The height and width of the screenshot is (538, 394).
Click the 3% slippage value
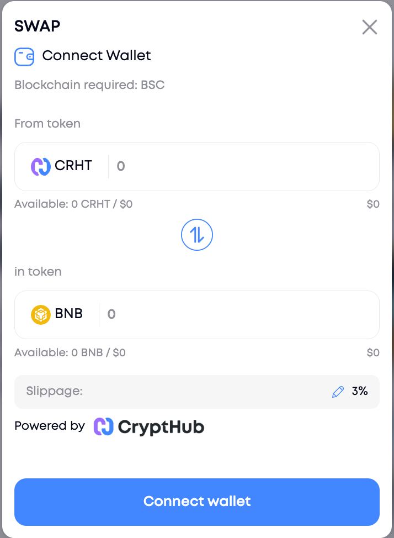point(360,392)
